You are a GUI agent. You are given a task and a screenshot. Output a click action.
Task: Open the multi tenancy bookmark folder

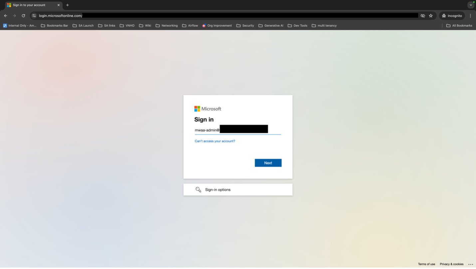click(x=324, y=26)
